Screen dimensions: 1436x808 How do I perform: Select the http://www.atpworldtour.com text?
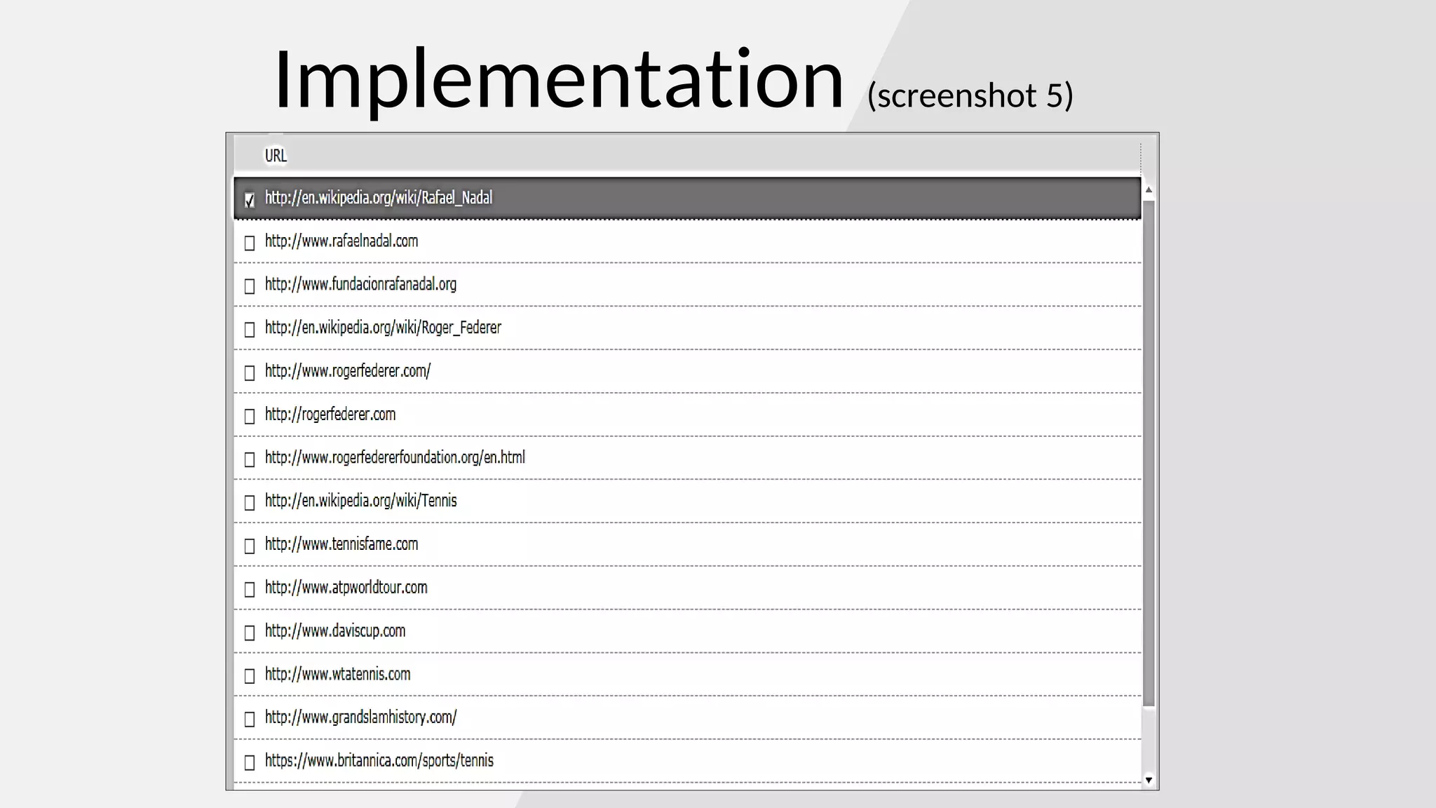pyautogui.click(x=346, y=588)
